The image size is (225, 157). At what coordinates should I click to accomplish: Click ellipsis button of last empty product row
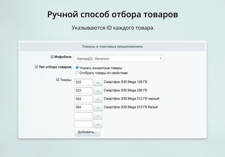[98, 124]
